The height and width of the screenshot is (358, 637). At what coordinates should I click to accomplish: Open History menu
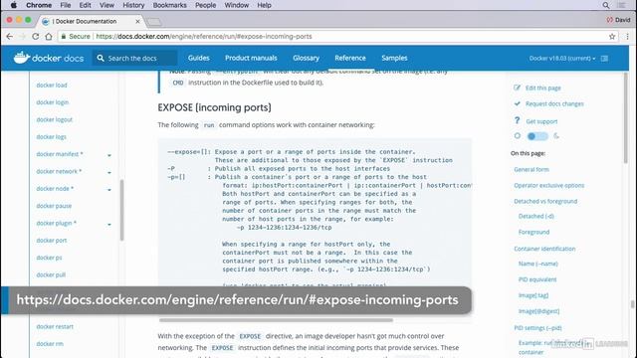pyautogui.click(x=133, y=5)
